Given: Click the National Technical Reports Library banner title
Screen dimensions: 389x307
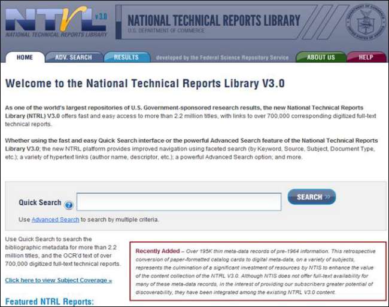Looking at the screenshot, I should pos(214,20).
